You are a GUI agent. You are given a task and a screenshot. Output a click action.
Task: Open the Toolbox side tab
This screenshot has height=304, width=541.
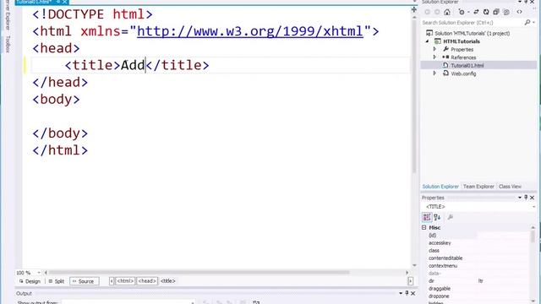(8, 44)
